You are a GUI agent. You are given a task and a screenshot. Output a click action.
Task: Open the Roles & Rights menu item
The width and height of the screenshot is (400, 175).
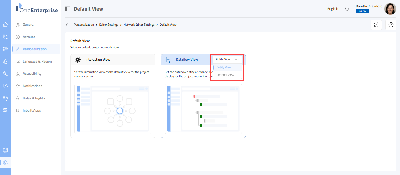click(x=34, y=98)
